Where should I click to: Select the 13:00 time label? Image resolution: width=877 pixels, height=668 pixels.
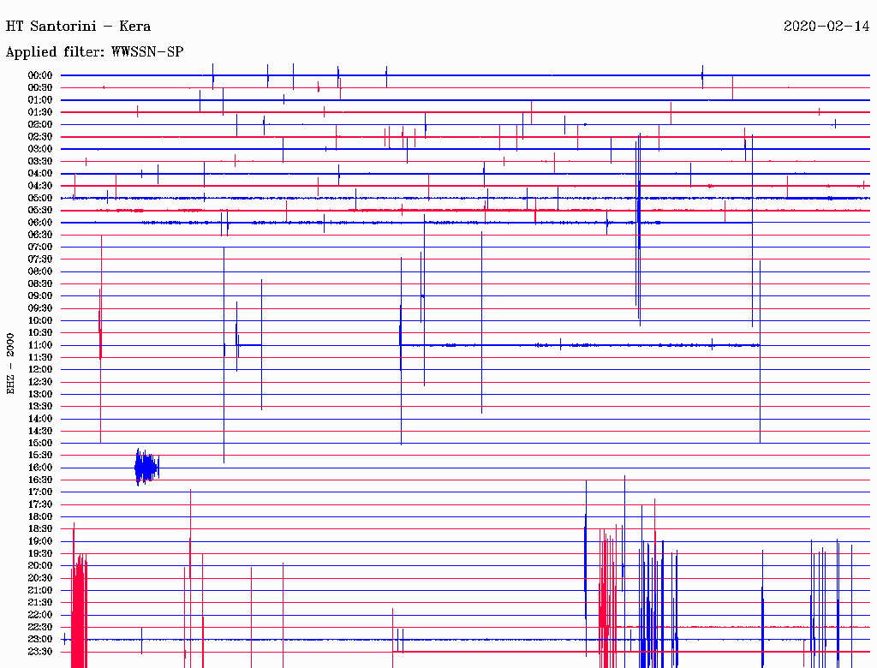40,394
